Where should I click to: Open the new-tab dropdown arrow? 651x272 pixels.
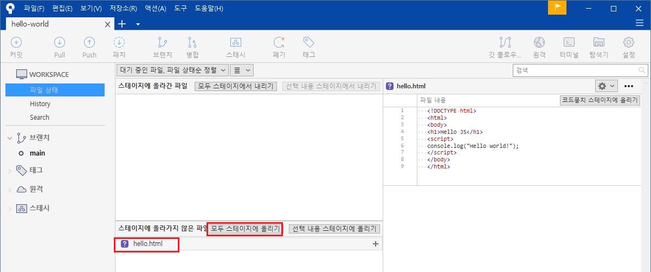point(138,24)
